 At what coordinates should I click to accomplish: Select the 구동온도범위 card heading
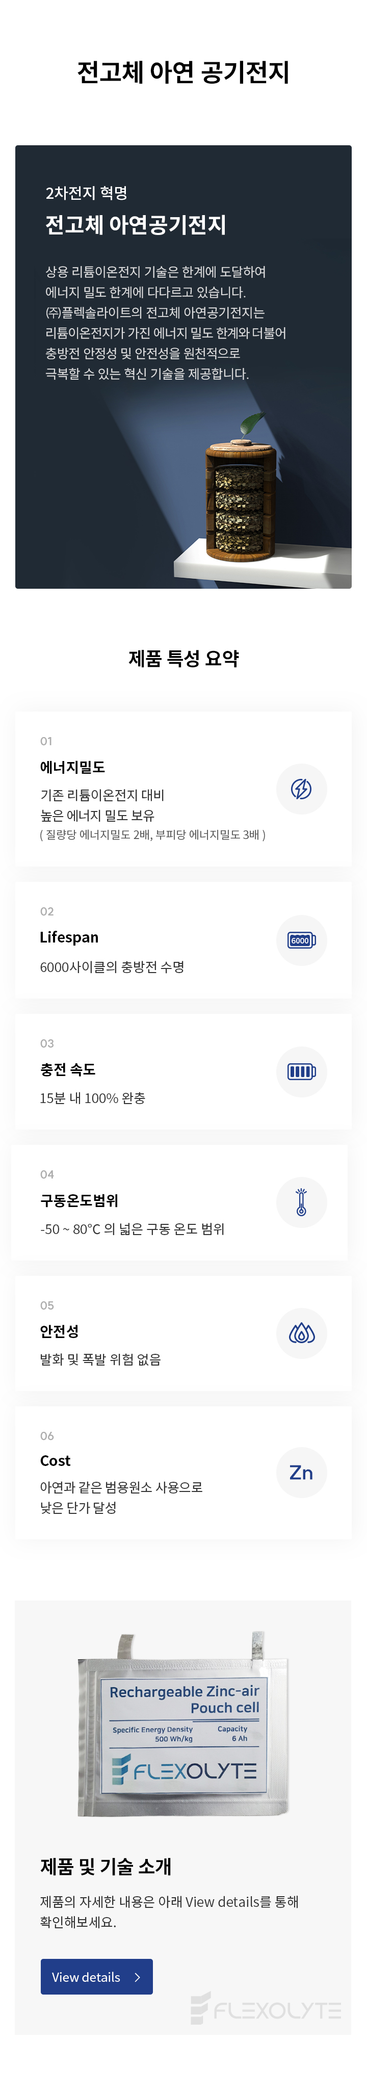[79, 1200]
